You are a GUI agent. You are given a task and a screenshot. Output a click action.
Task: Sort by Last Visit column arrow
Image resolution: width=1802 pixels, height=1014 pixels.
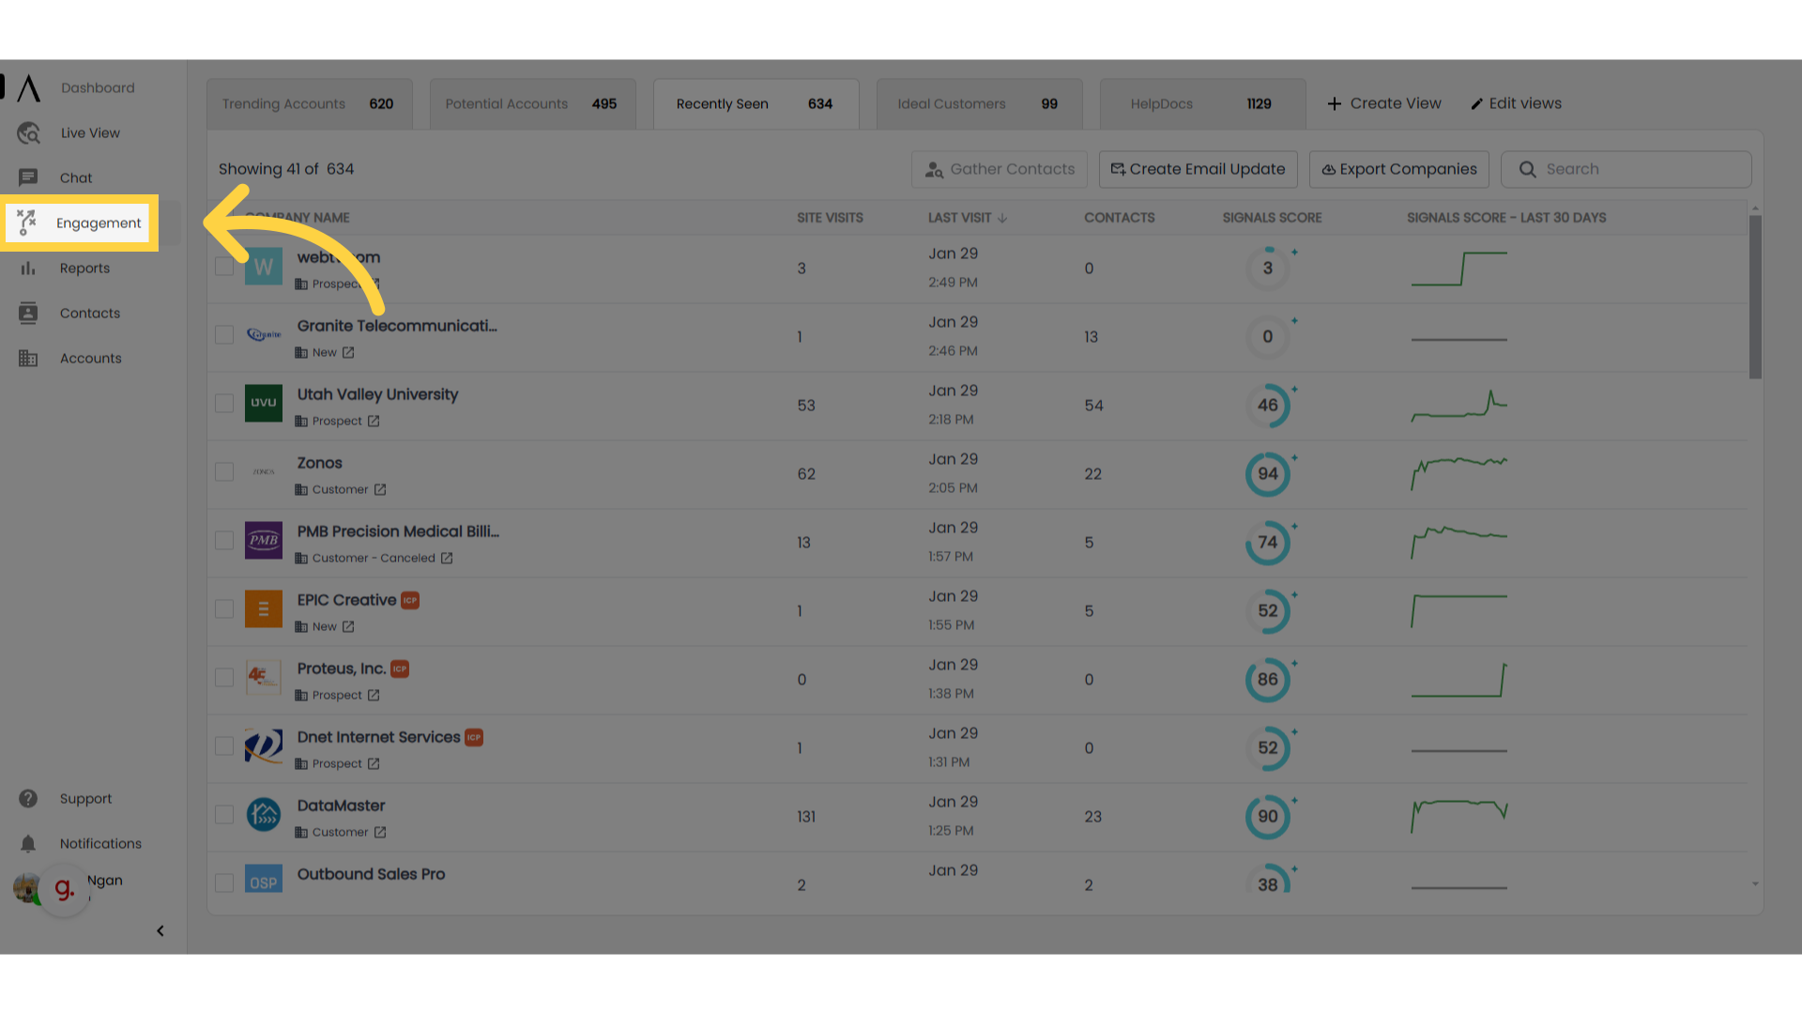click(x=1002, y=218)
